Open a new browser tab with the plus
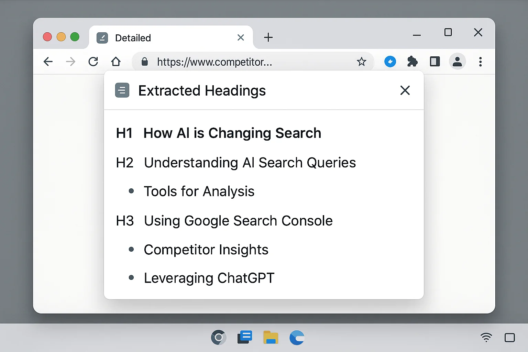This screenshot has width=528, height=352. [268, 37]
